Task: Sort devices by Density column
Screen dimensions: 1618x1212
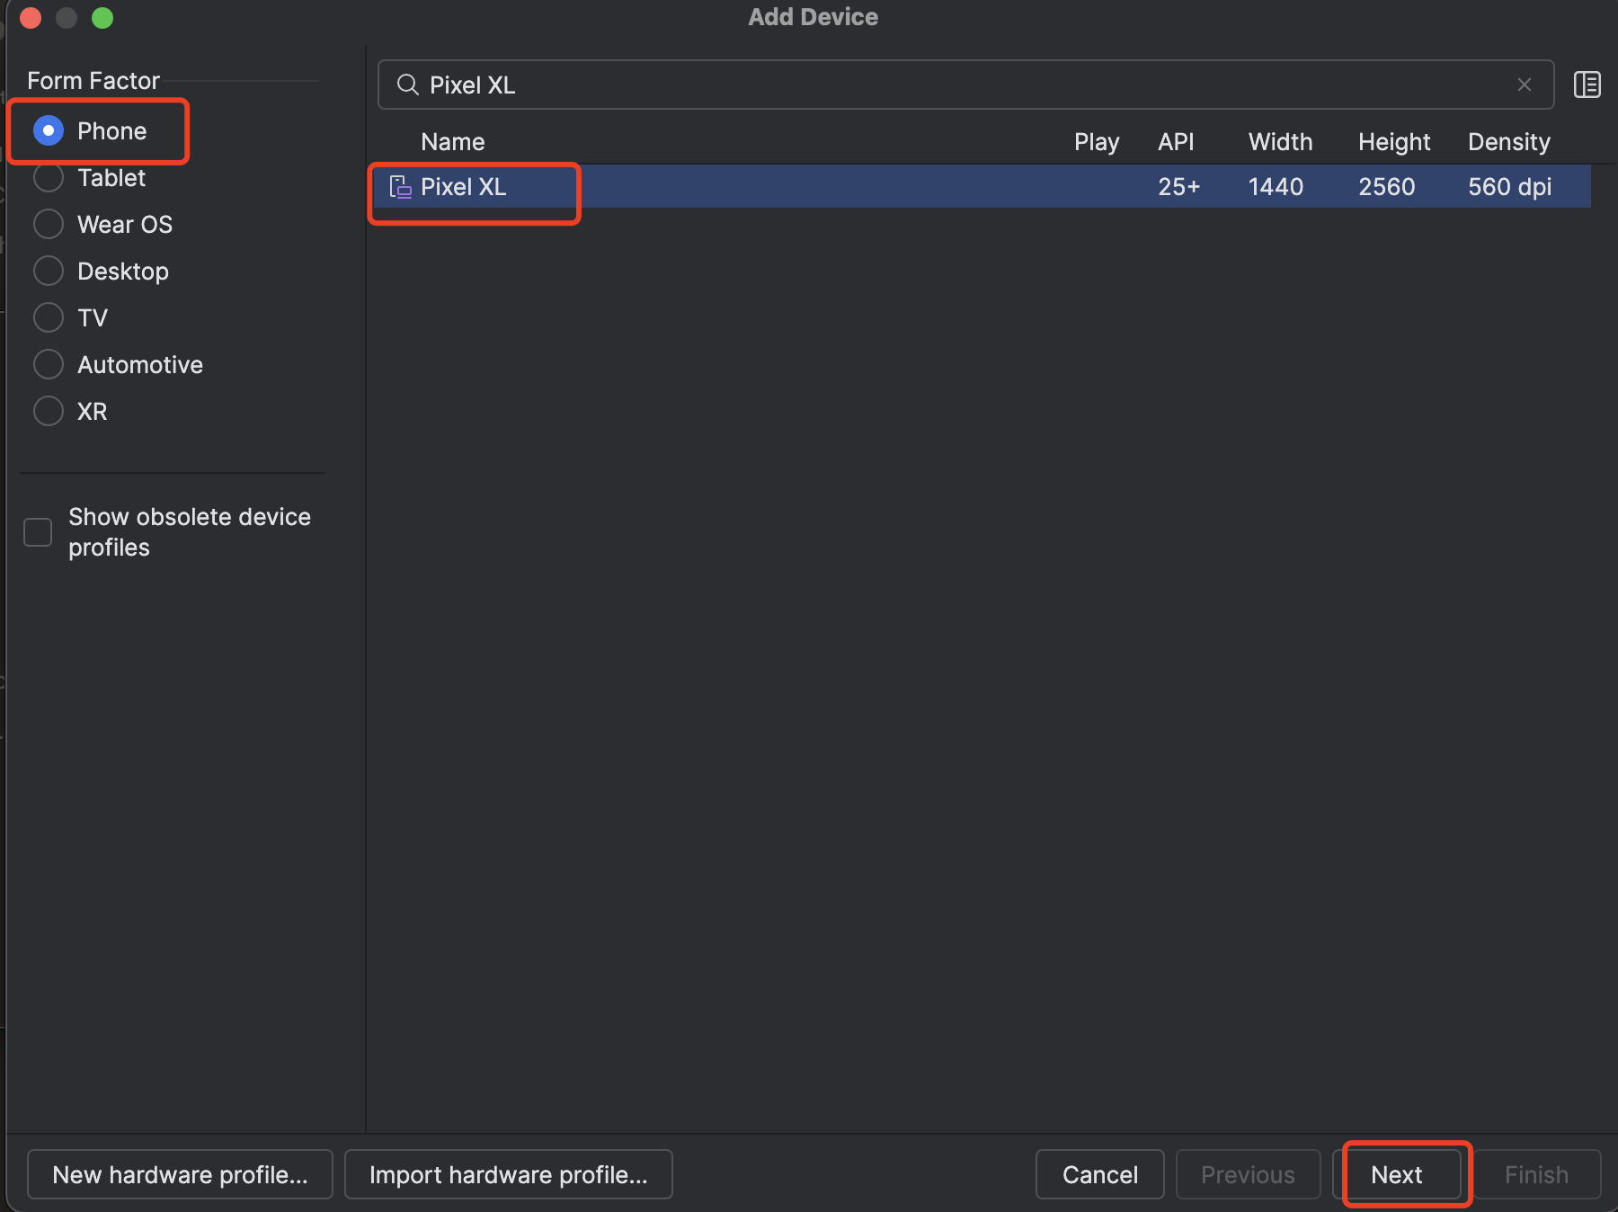Action: point(1509,142)
